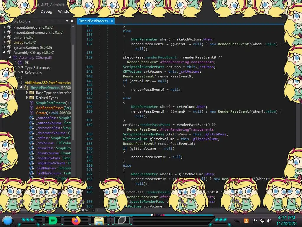
Task: Expand the dnlib assembly node
Action: (4, 37)
